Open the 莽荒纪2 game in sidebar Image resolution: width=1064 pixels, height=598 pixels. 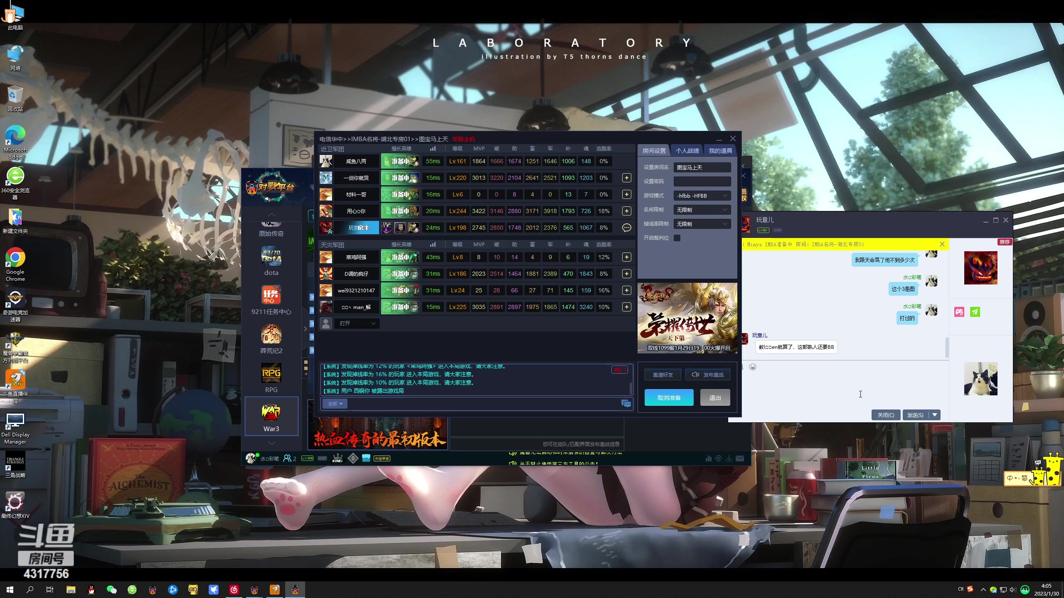pos(271,338)
